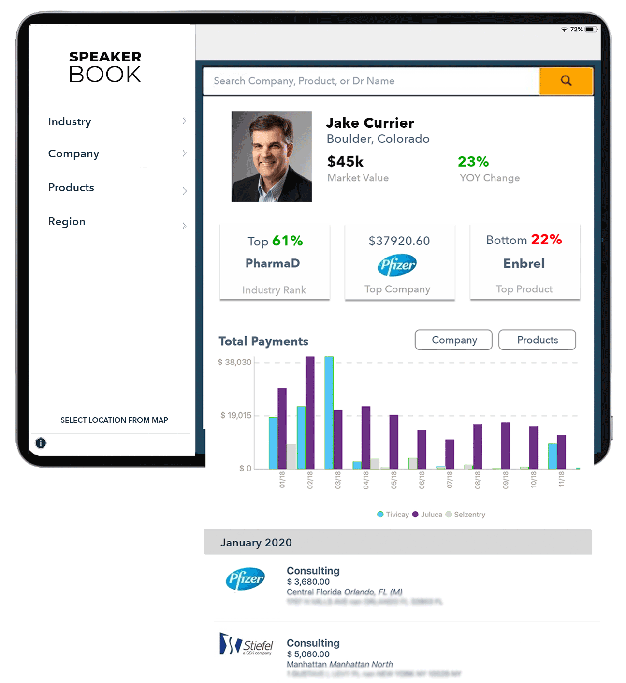
Task: Open the Company sidebar menu item
Action: [73, 154]
